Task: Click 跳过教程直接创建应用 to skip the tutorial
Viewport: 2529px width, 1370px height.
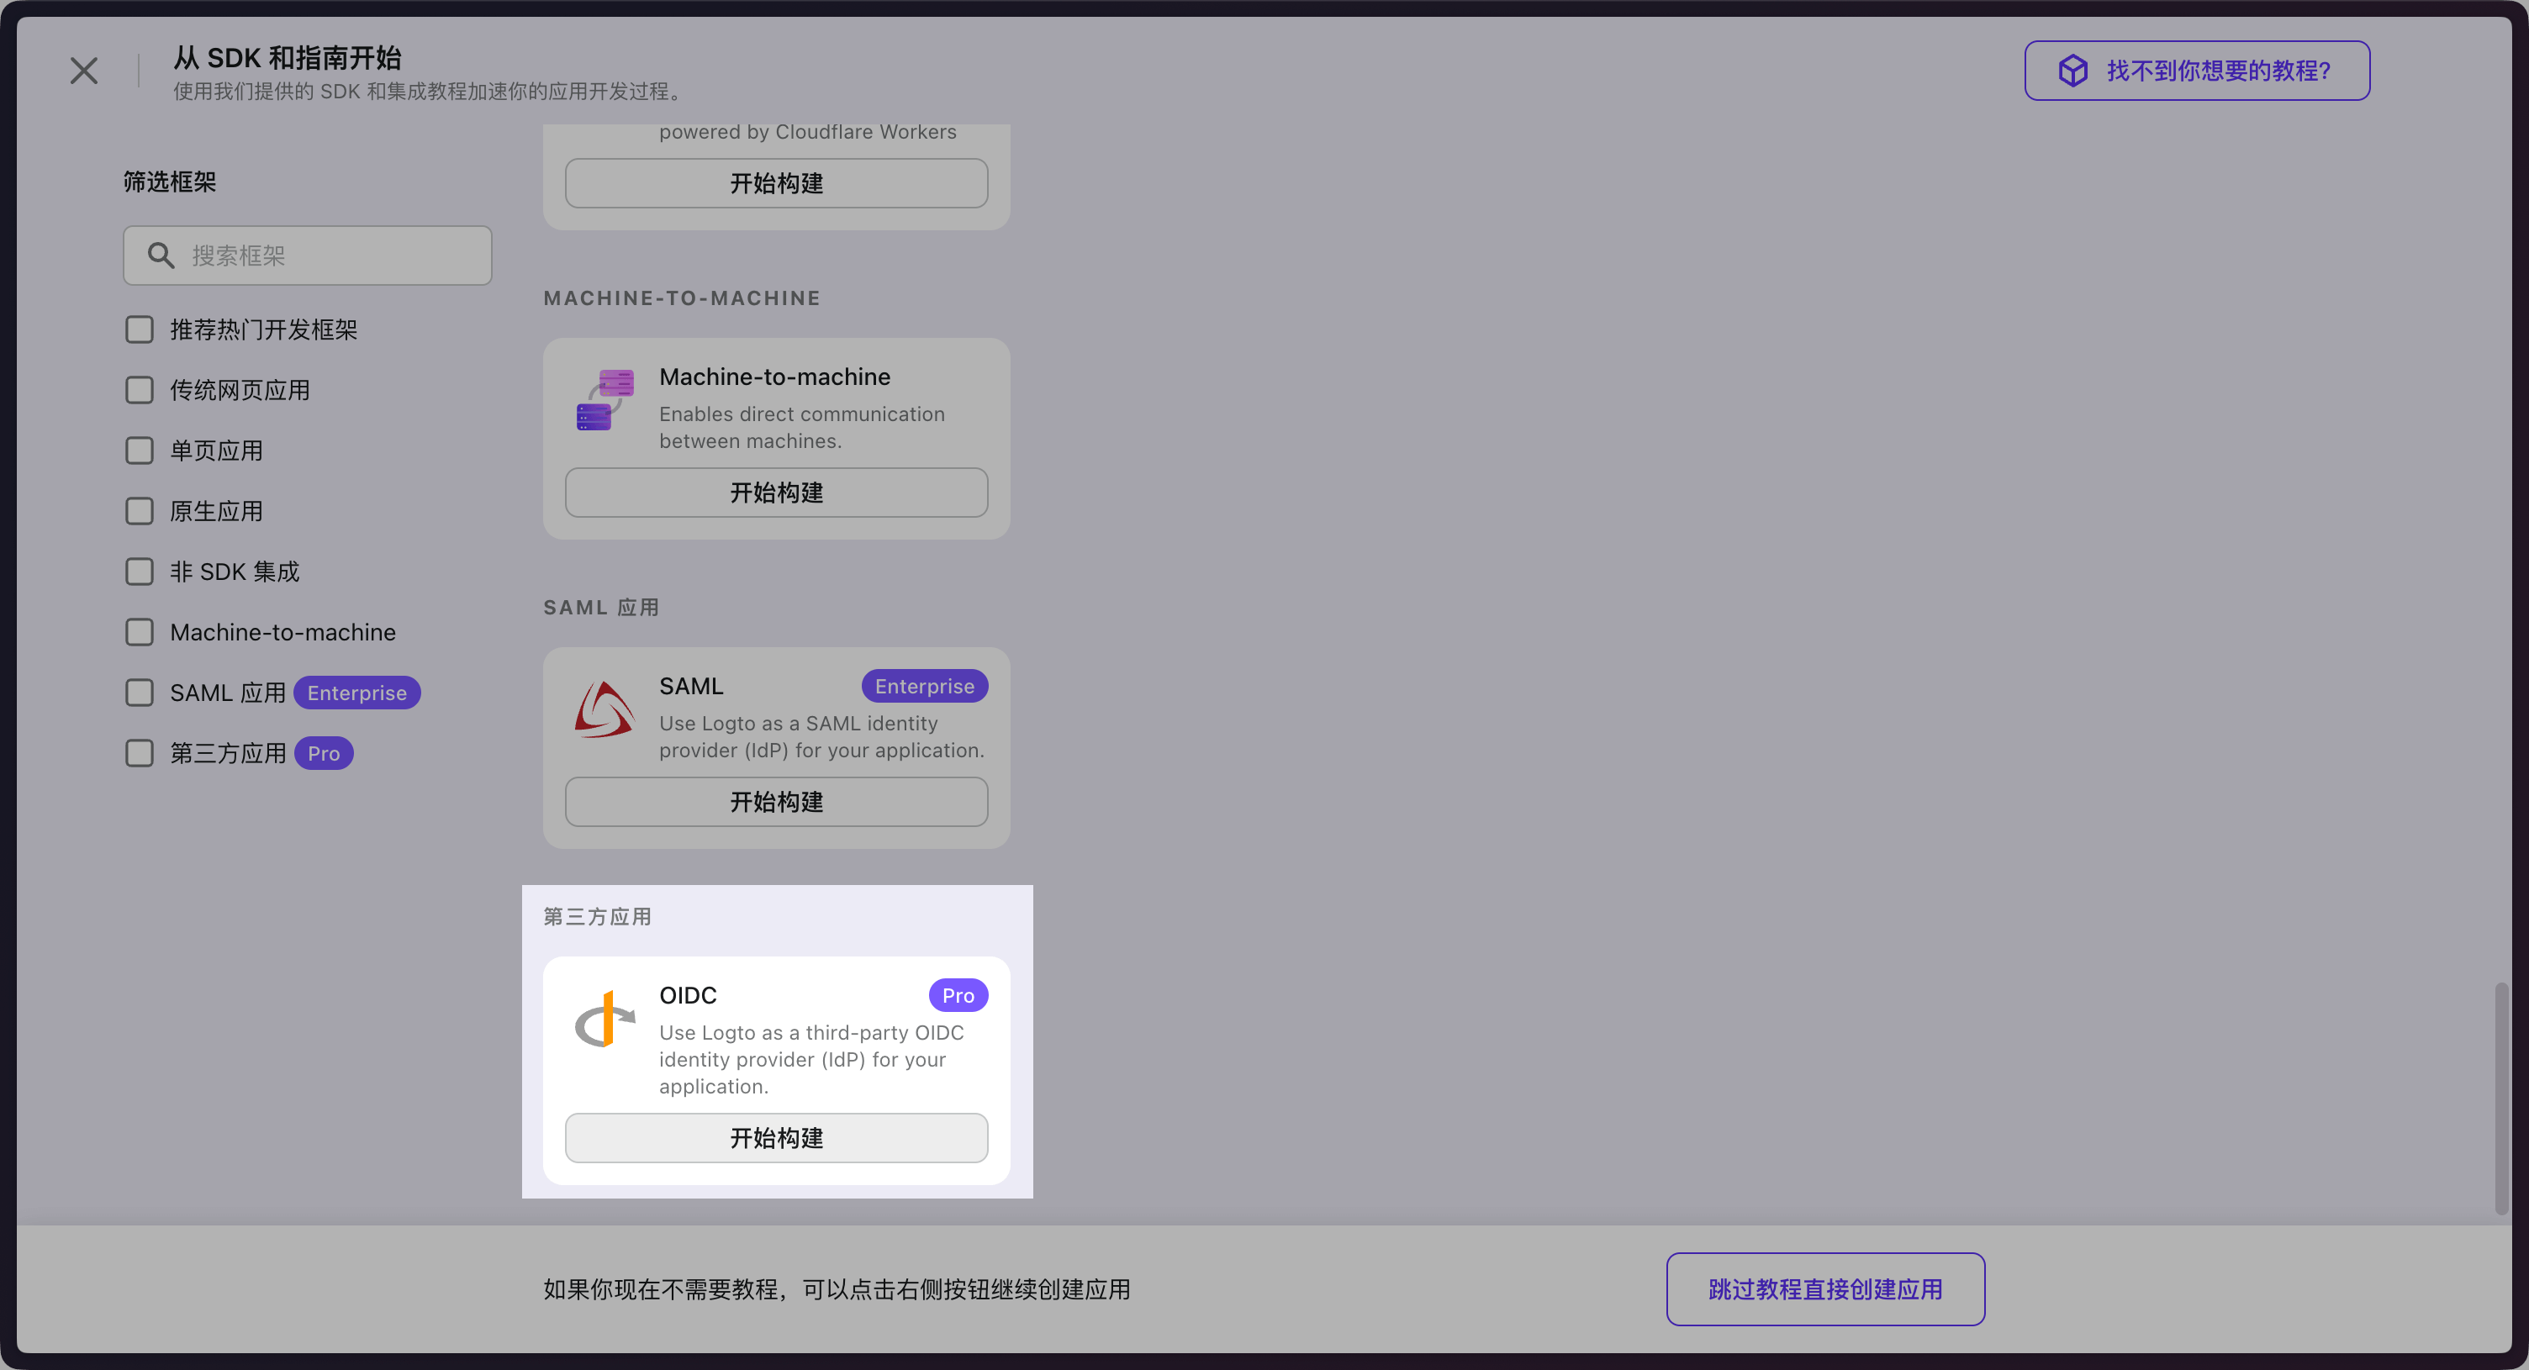Action: (1825, 1288)
